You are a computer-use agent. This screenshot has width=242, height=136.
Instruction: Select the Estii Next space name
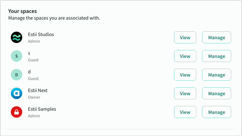click(x=38, y=90)
